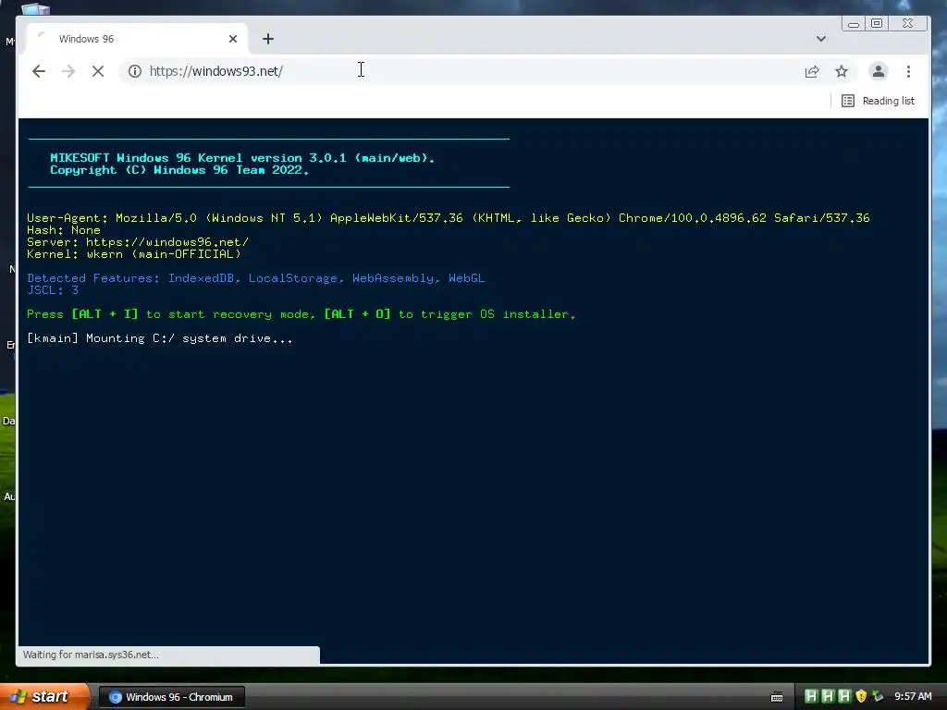
Task: Close the Windows 96 tab
Action: pyautogui.click(x=233, y=39)
